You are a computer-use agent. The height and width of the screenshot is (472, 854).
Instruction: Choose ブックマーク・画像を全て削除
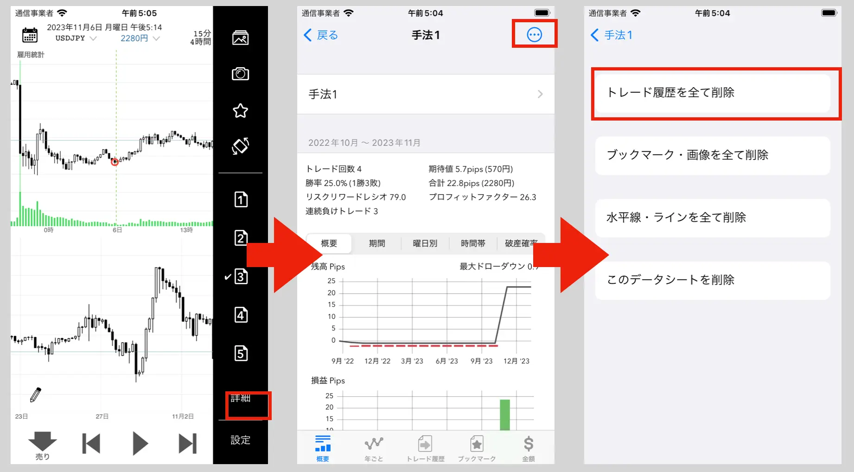[713, 155]
